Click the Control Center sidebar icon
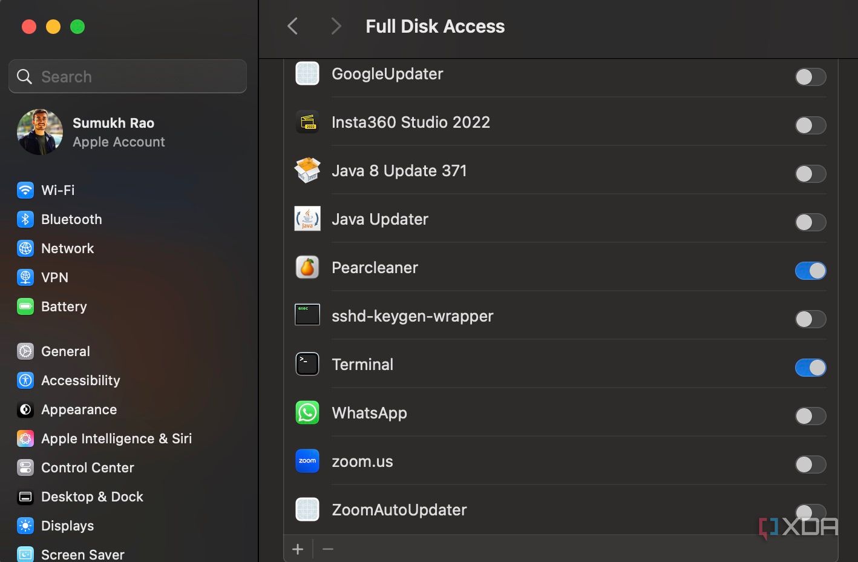 pyautogui.click(x=25, y=468)
